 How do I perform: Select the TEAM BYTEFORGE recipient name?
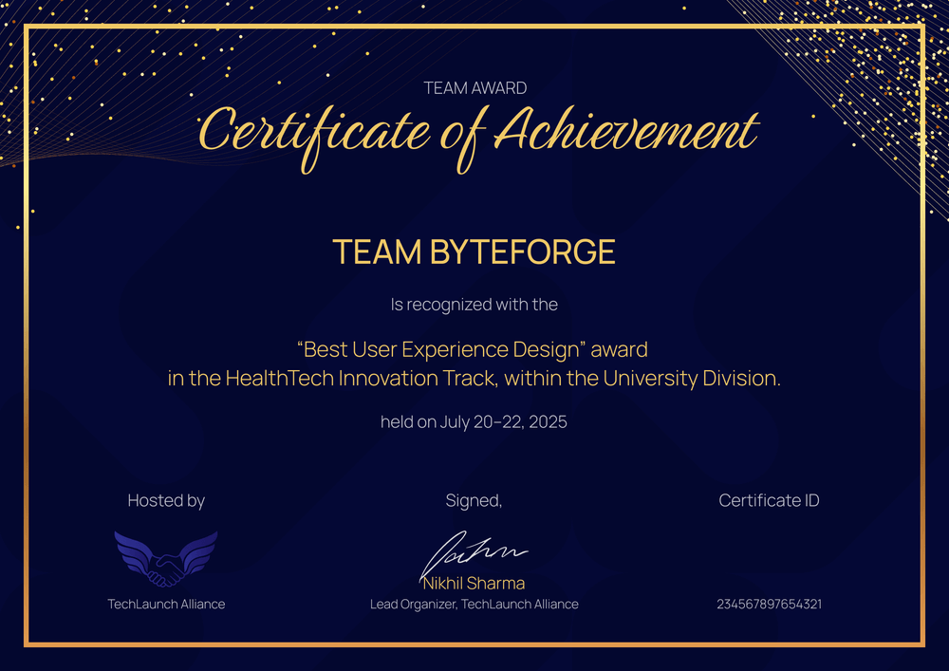click(474, 252)
